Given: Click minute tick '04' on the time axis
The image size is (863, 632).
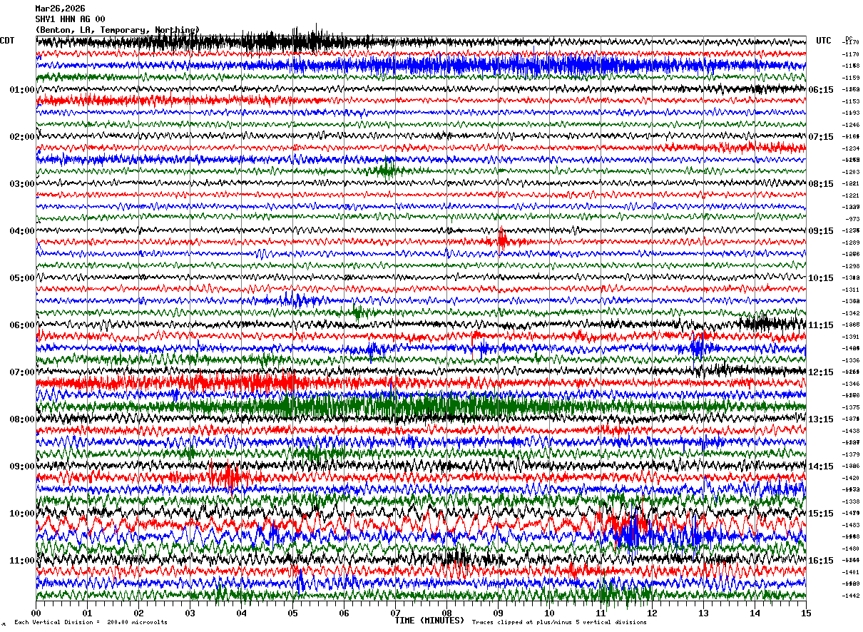Looking at the screenshot, I should click(x=241, y=613).
